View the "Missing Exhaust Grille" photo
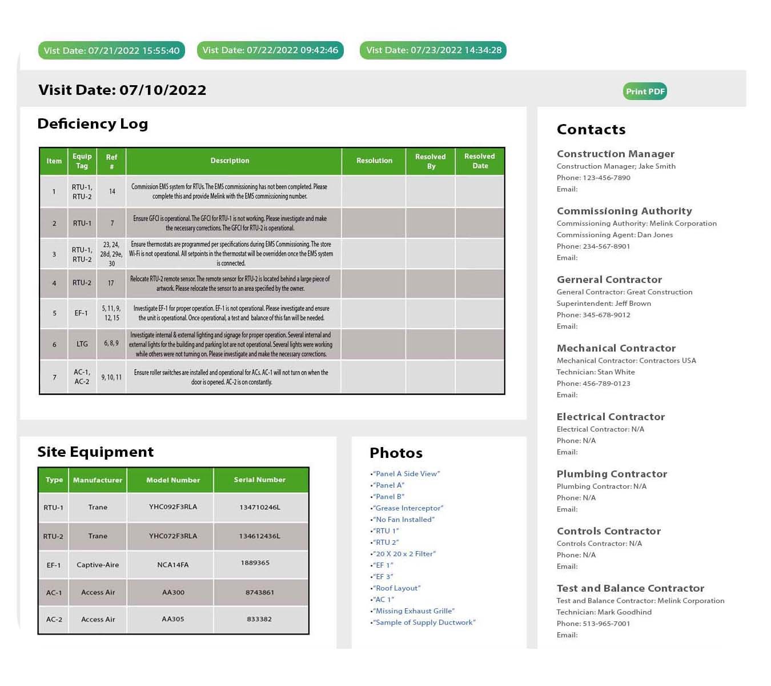The width and height of the screenshot is (771, 686). click(x=414, y=611)
